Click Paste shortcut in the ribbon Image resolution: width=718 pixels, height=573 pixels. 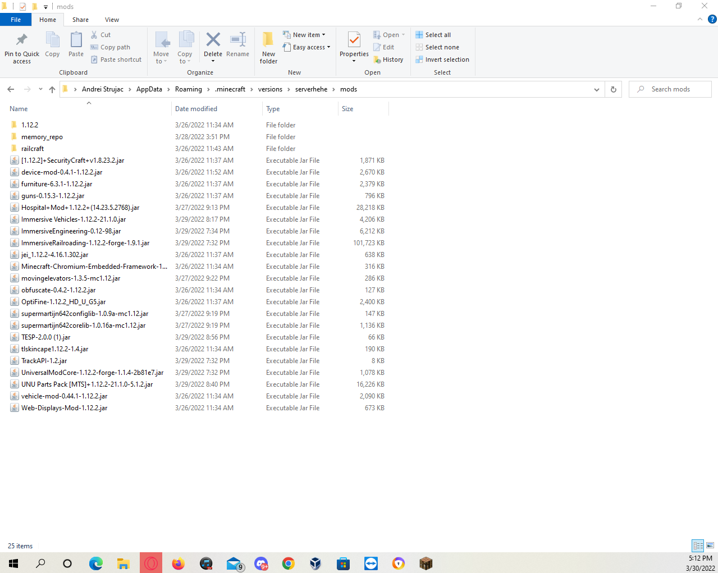[116, 59]
